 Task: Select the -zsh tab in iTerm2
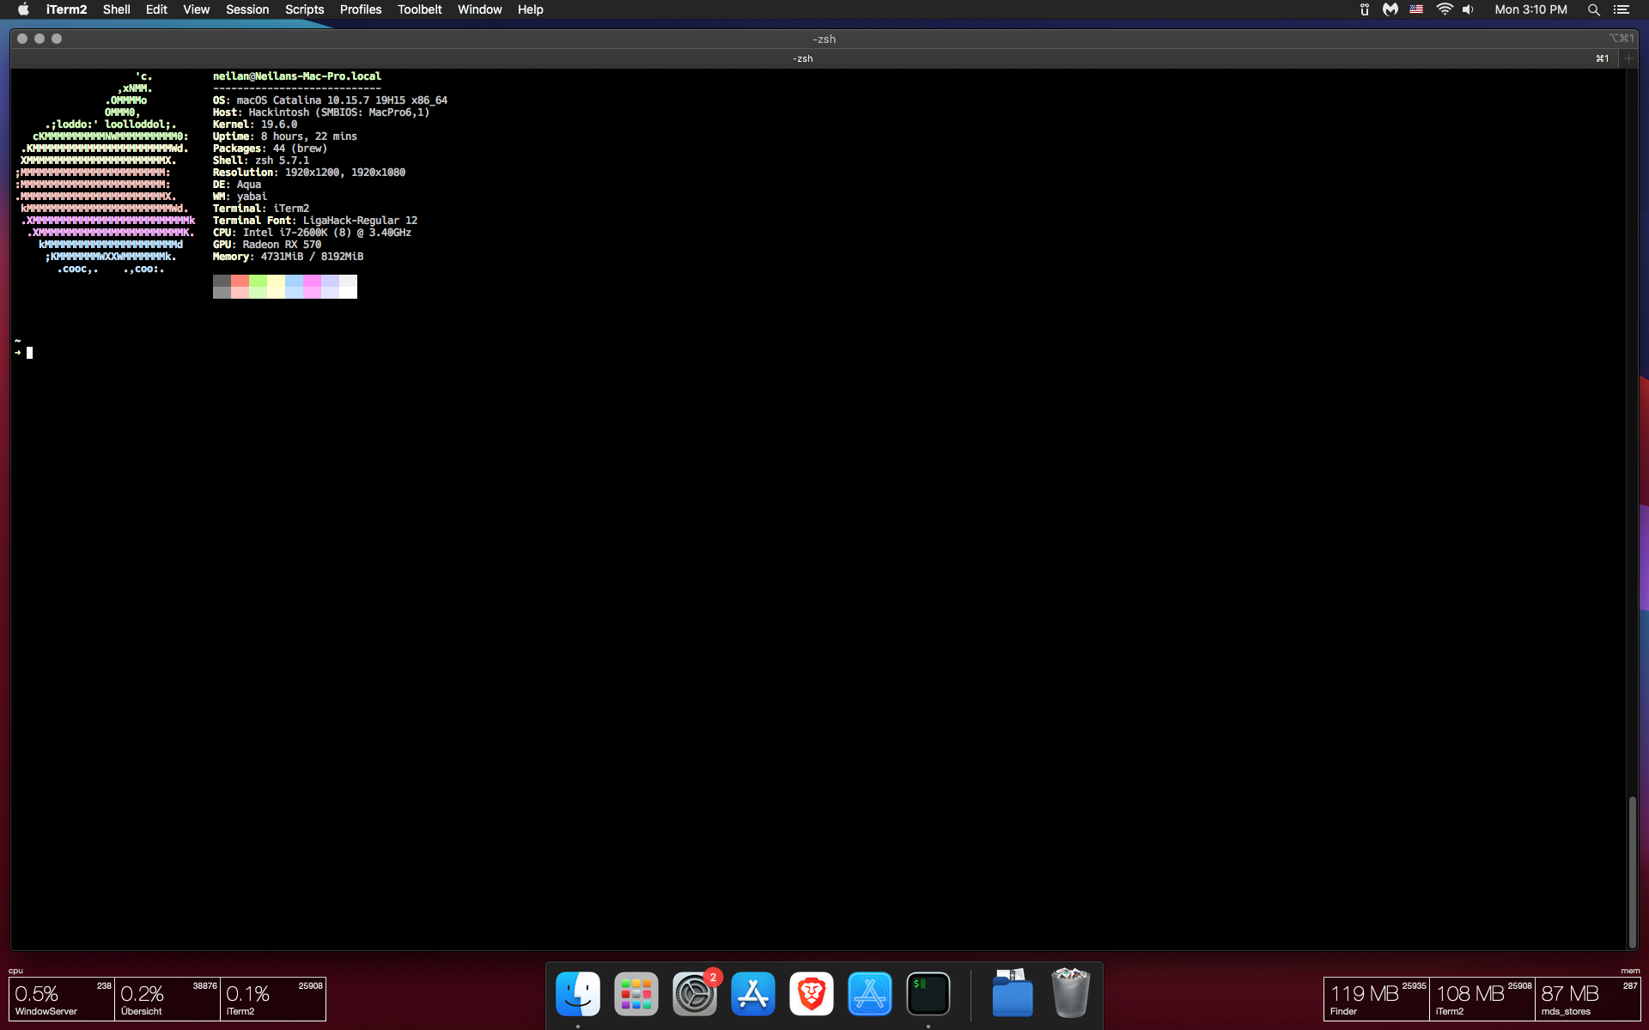(802, 58)
